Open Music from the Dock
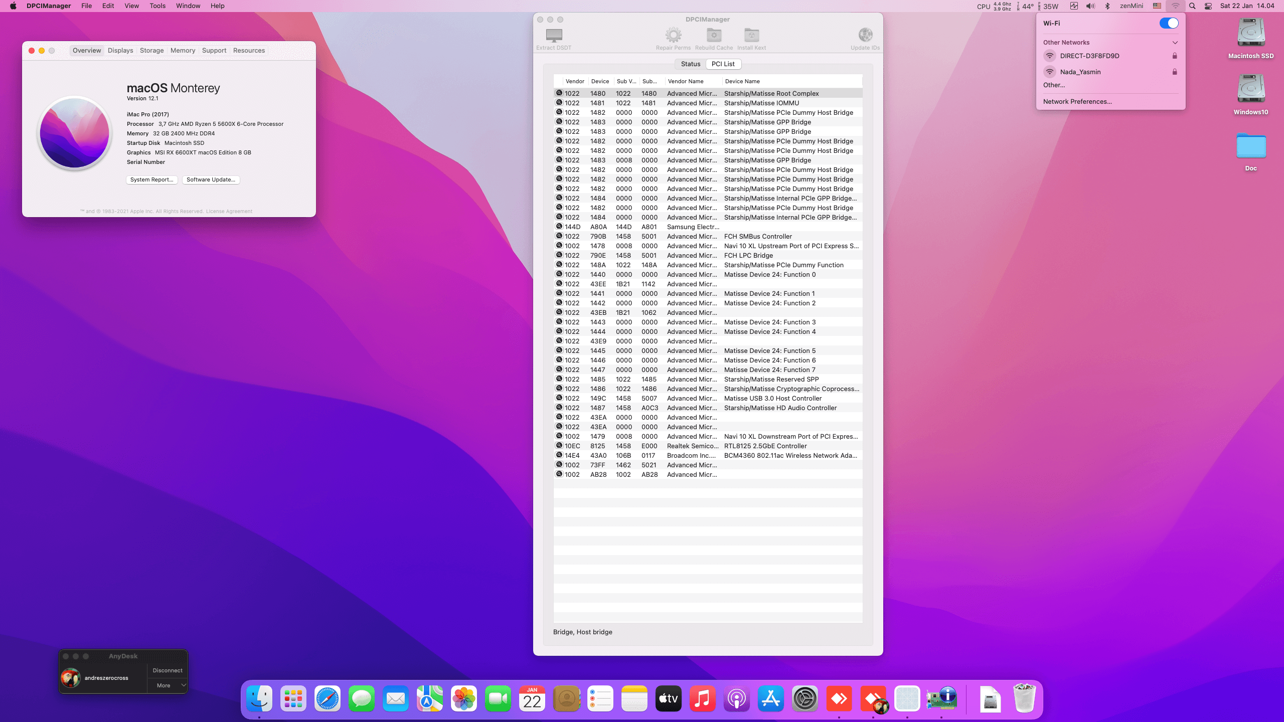This screenshot has height=722, width=1284. click(703, 698)
